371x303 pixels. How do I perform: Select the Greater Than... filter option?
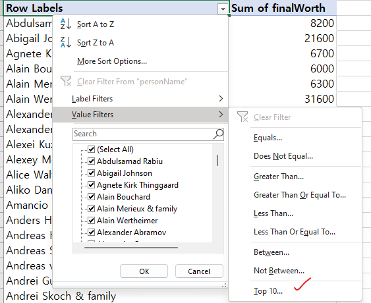click(x=279, y=177)
